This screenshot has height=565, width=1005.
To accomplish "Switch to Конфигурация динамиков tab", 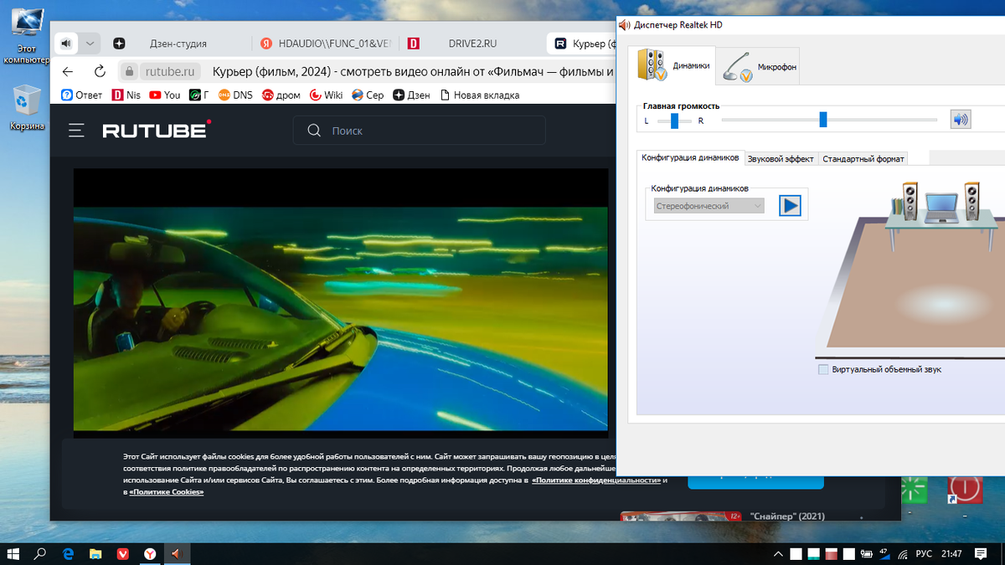I will pyautogui.click(x=690, y=157).
